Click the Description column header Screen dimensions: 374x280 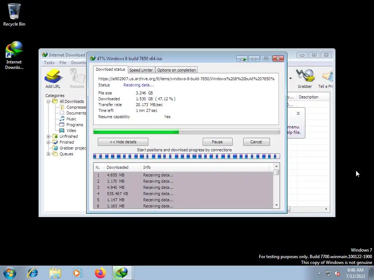[x=313, y=97]
